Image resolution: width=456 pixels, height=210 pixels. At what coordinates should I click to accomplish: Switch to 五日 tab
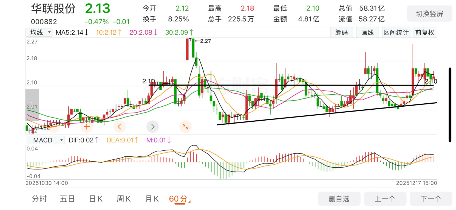67,199
